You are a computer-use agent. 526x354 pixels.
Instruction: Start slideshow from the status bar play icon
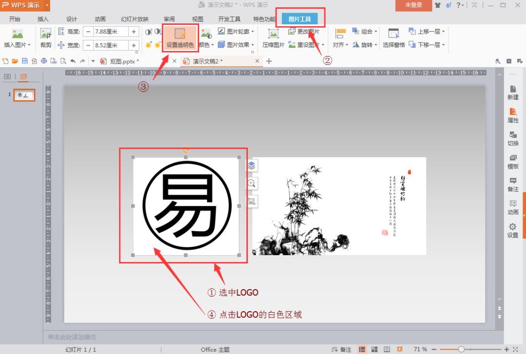click(399, 349)
